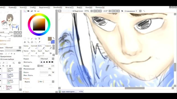Click the straight-line drawing mode icon
The image size is (177, 99).
click(144, 11)
